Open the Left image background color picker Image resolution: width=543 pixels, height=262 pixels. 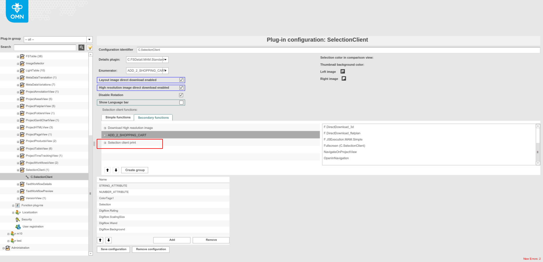click(x=342, y=71)
